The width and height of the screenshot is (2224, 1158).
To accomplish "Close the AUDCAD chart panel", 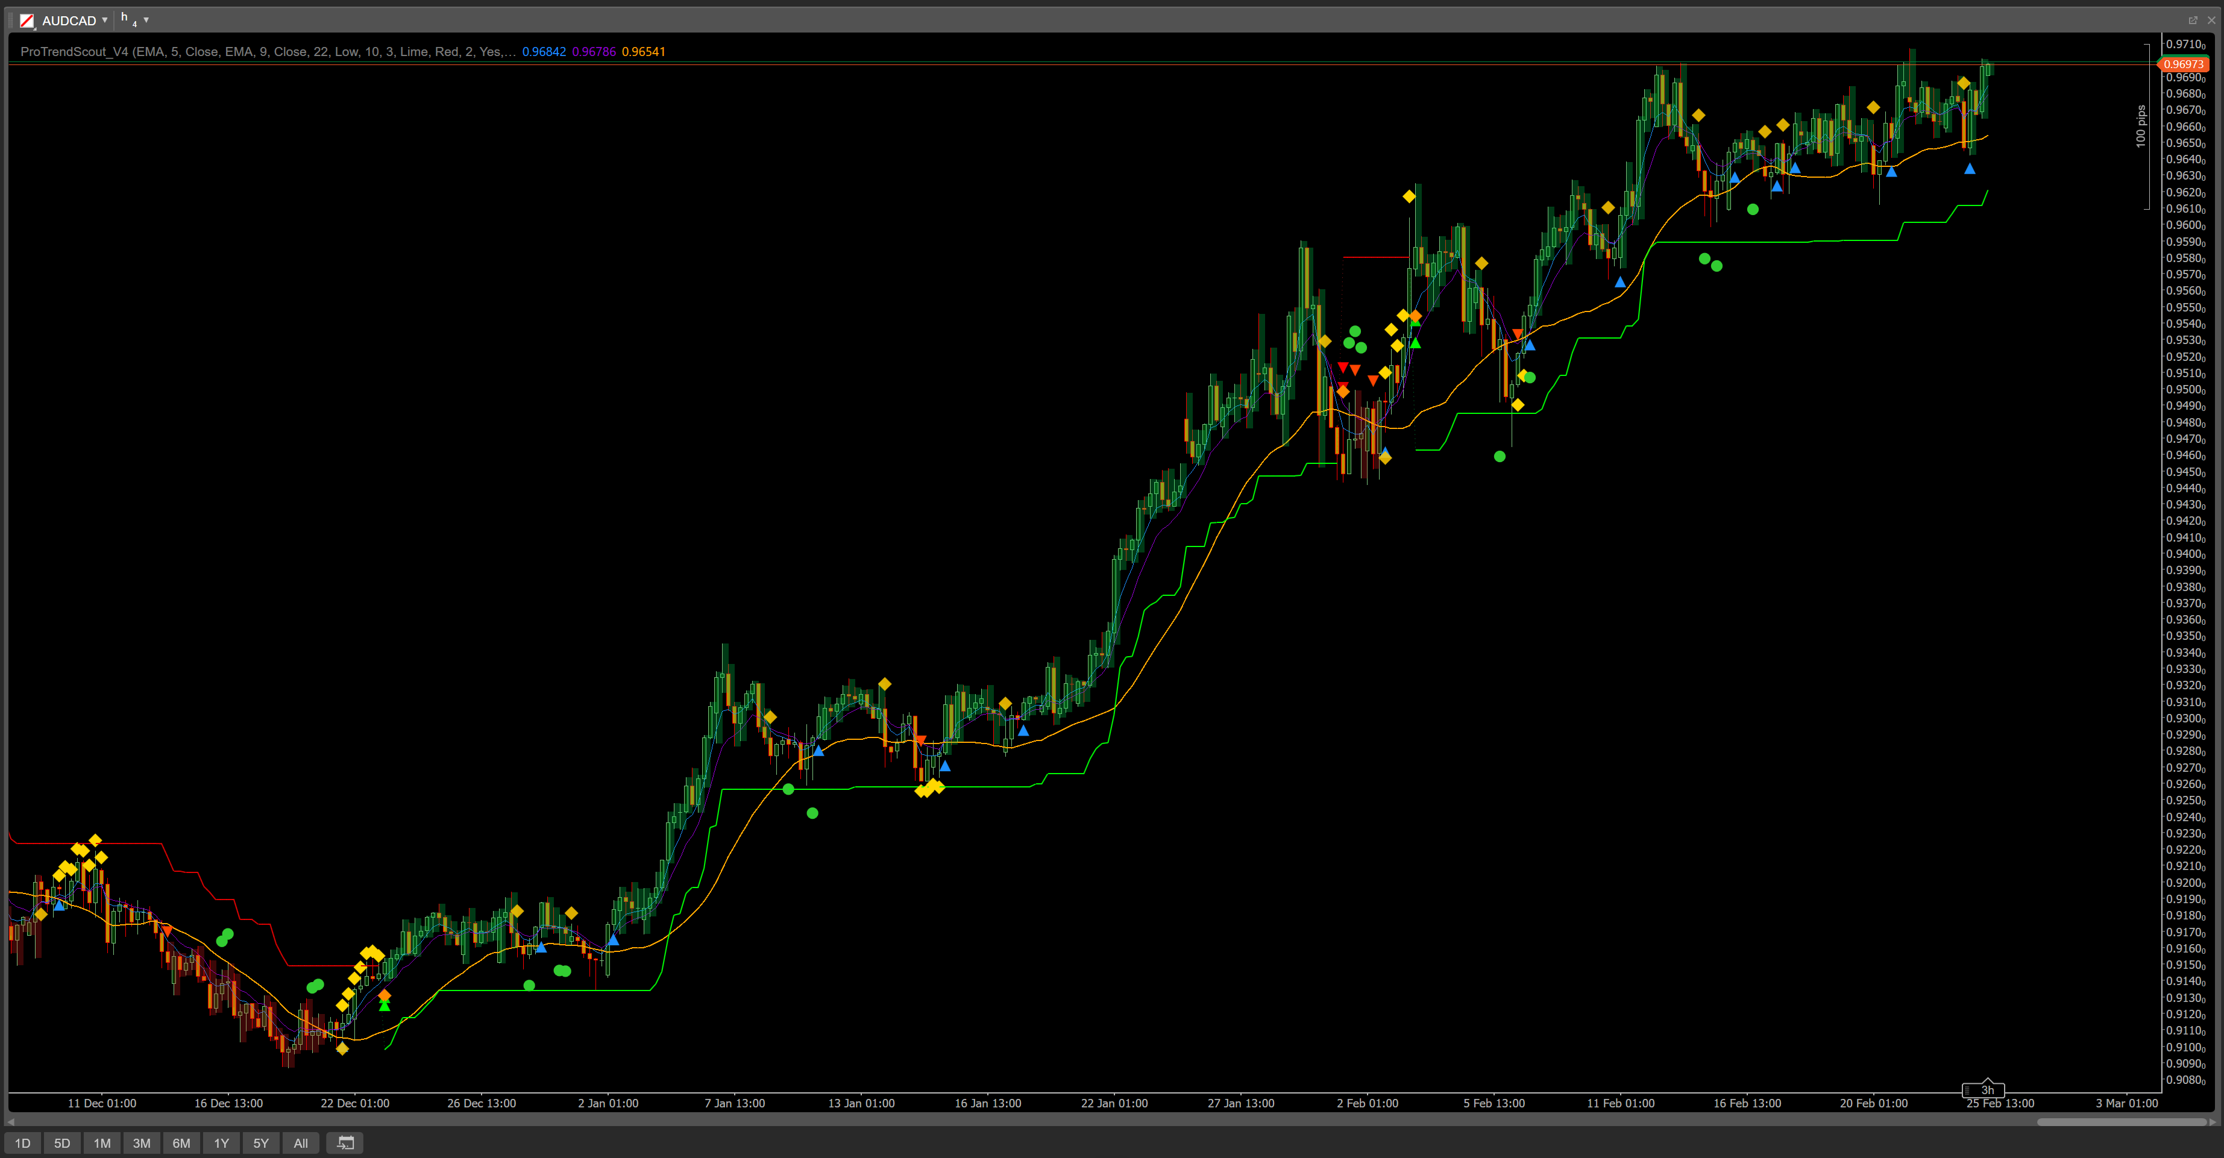I will (x=2210, y=20).
